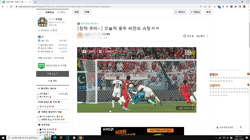Viewport: 250px width, 140px height.
Task: Open the cafe profile mascot image
Action: pos(42,22)
